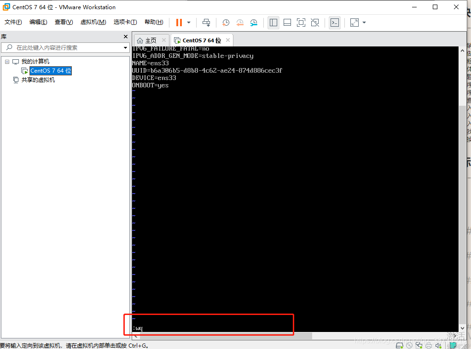
Task: Toggle the console view mode
Action: pos(334,22)
